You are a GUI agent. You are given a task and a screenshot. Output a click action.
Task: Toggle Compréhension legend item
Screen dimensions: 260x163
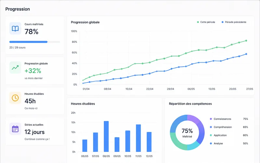click(221, 127)
